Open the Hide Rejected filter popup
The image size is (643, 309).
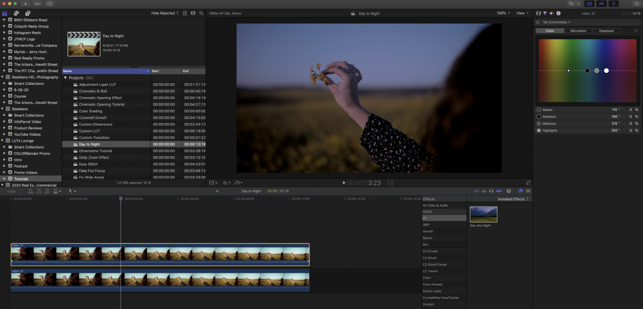coord(165,13)
